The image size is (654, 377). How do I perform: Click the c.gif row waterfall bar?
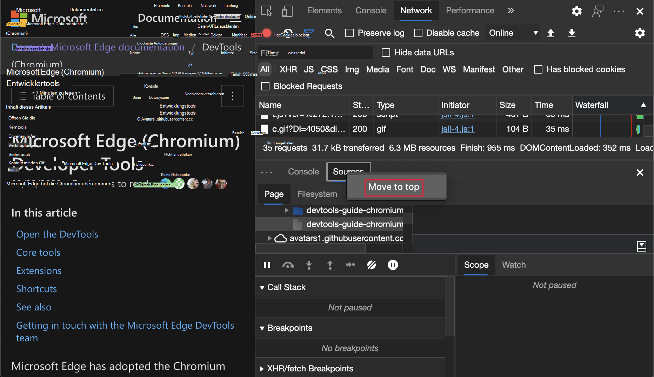point(638,129)
